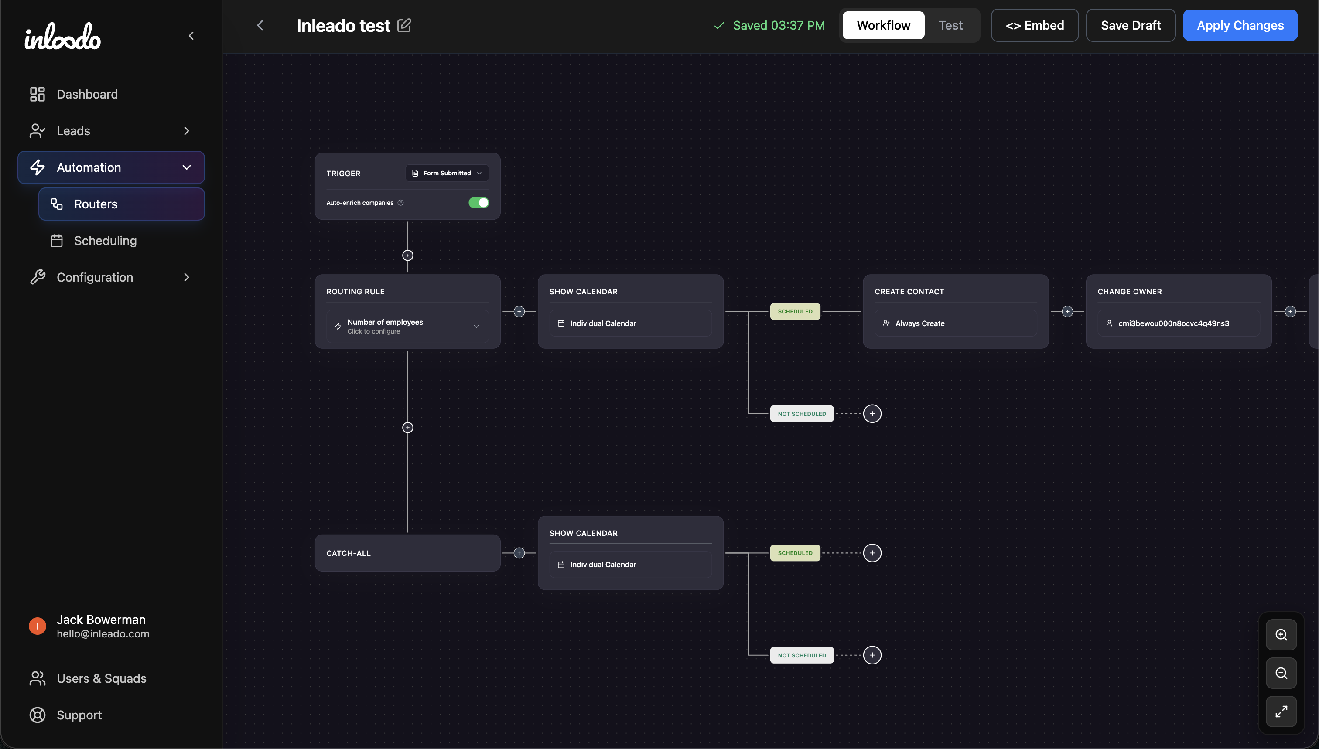Open the Form Submitted trigger dropdown
The image size is (1319, 749).
pos(446,173)
